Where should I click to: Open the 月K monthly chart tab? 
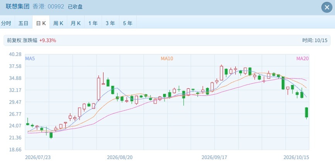(76, 23)
